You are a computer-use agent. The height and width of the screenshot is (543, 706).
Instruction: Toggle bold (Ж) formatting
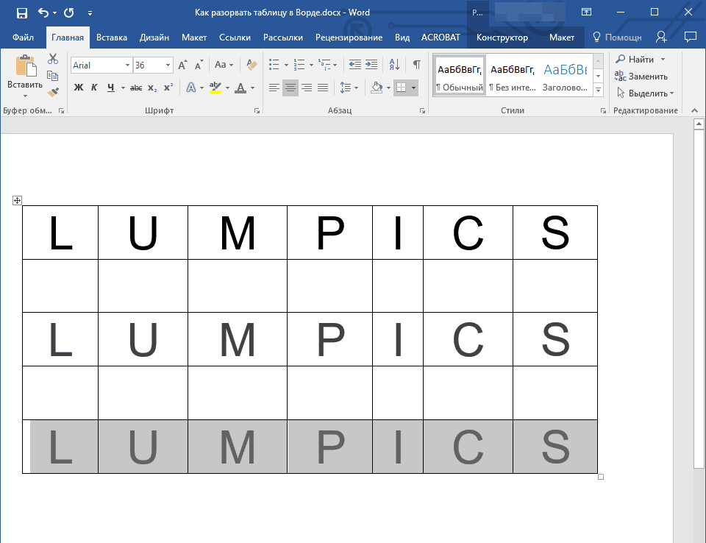[x=79, y=88]
